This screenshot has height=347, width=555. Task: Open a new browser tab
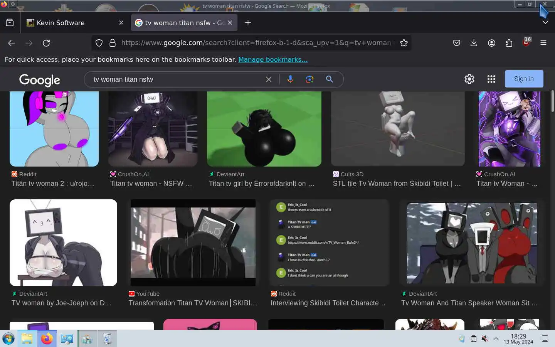tap(248, 23)
